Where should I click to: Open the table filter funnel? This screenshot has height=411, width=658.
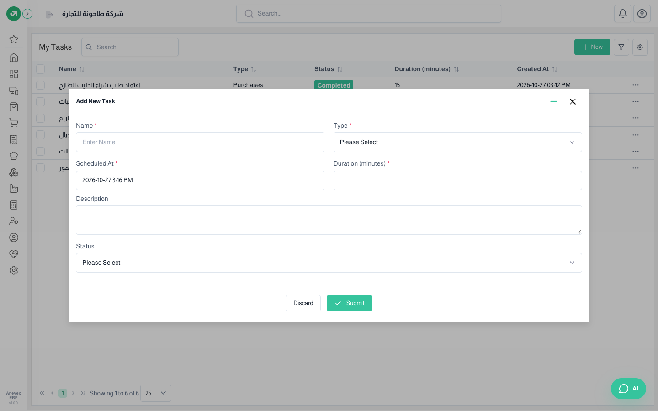621,47
